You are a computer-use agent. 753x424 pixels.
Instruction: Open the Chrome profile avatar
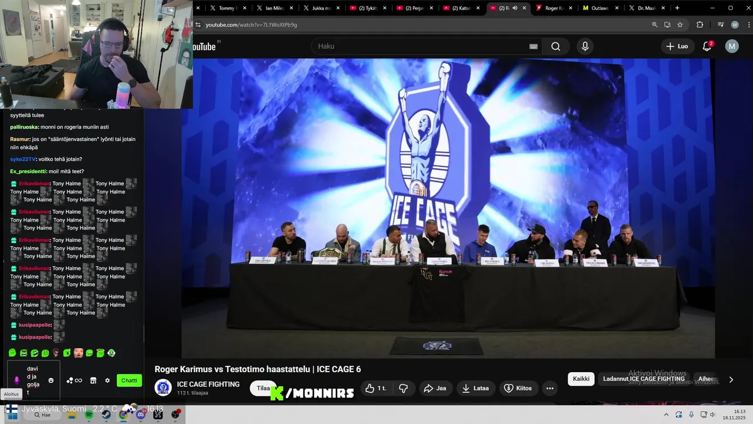click(x=735, y=25)
